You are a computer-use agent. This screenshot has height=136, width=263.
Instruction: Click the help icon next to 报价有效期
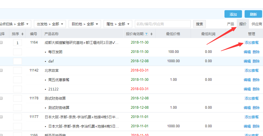147,34
